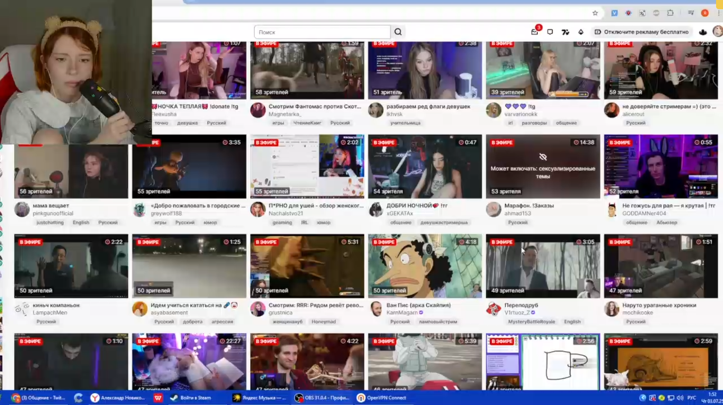723x405 pixels.
Task: Open the browser profile Я avatar
Action: (705, 13)
